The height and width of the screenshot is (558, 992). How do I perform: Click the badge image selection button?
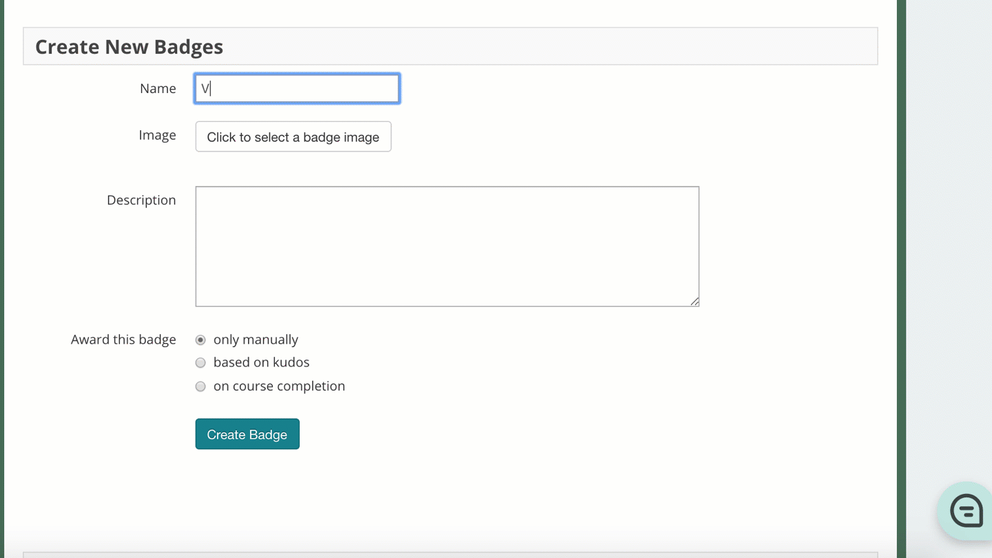[293, 136]
